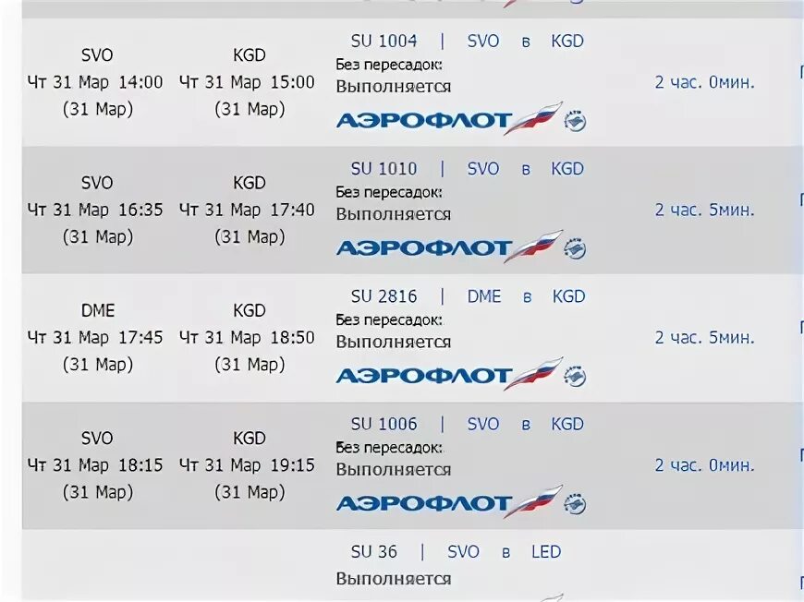The width and height of the screenshot is (804, 602).
Task: Click the Aeroflot logo under flight SU 1010
Action: click(450, 247)
